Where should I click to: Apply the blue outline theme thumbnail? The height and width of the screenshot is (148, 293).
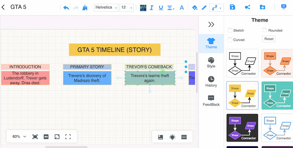click(277, 128)
